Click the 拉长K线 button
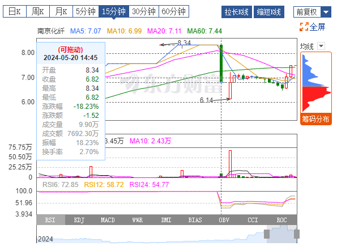 (237, 12)
